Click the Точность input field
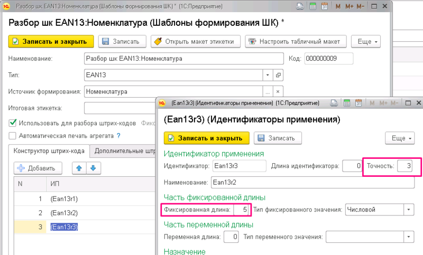423x255 pixels. [x=404, y=167]
